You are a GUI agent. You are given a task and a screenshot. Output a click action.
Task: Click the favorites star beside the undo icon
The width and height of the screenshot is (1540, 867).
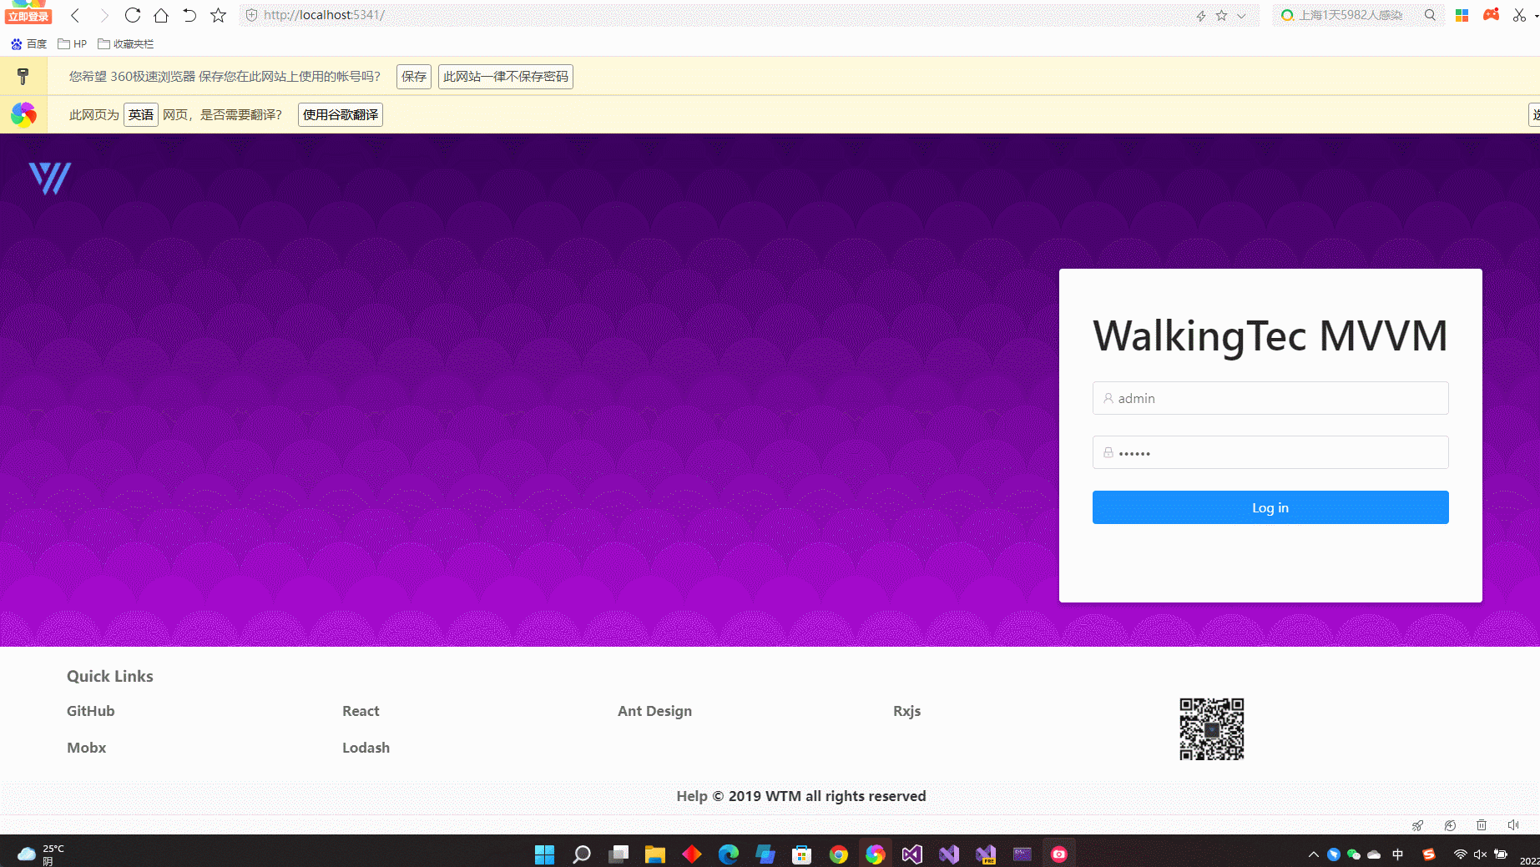pos(218,15)
